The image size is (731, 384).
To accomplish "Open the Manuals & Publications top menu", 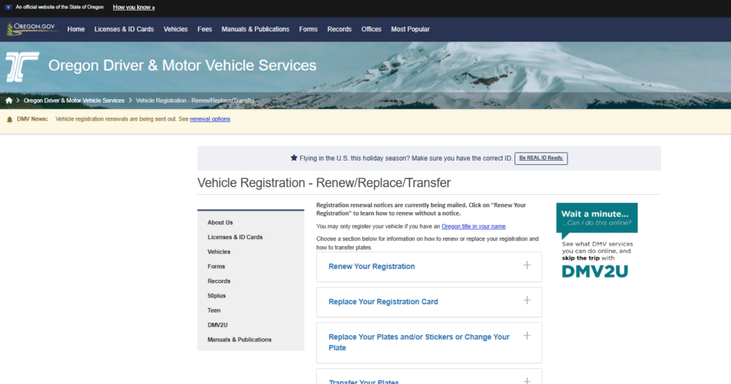I will pos(256,29).
